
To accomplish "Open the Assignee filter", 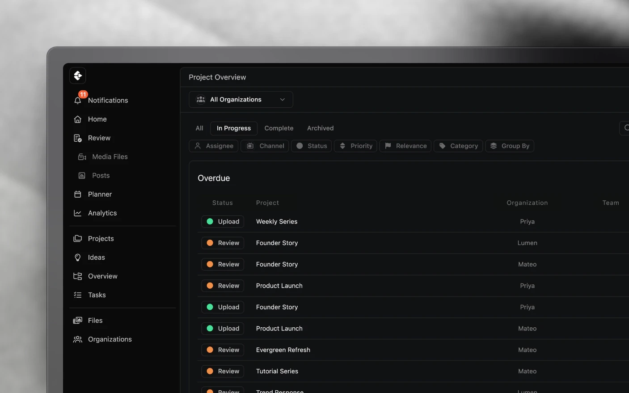I will (x=214, y=146).
